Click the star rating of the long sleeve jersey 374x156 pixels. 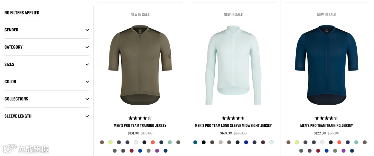pyautogui.click(x=233, y=118)
